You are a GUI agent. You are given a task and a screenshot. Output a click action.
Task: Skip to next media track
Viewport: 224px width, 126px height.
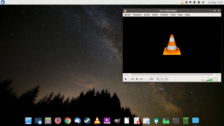[x=141, y=79]
